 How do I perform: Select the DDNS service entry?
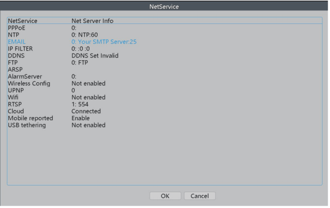click(16, 55)
